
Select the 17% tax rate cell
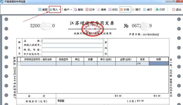143,64
